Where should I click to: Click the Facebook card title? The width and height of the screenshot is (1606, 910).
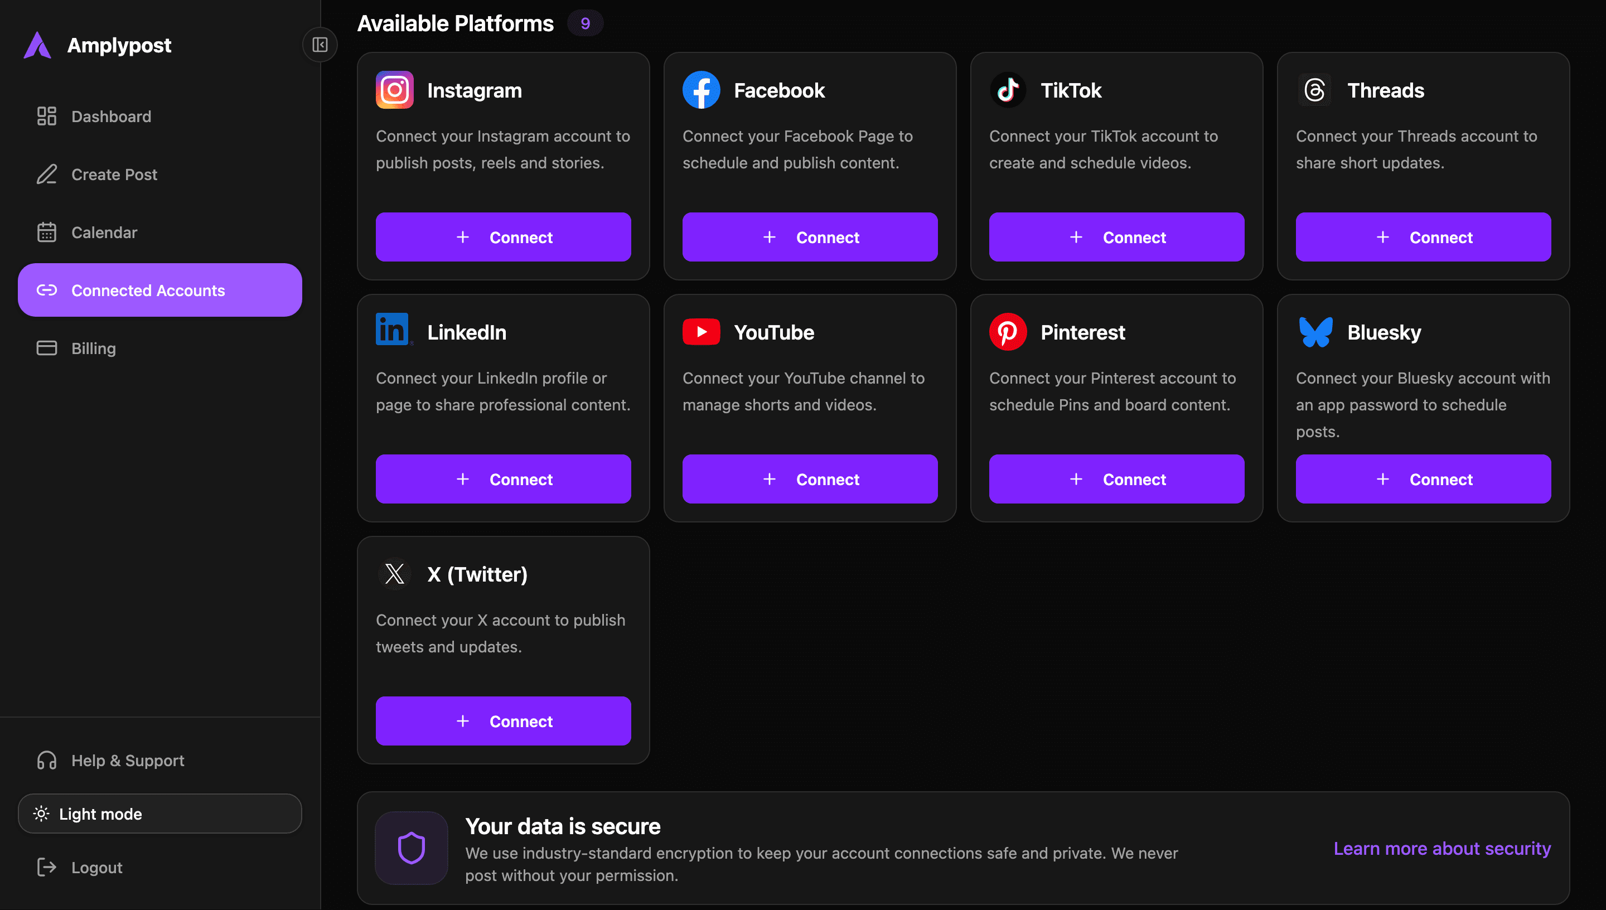point(779,91)
